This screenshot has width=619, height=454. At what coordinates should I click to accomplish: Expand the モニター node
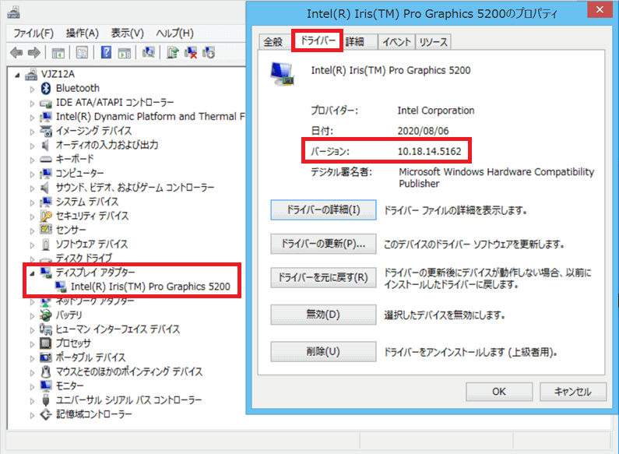click(32, 387)
